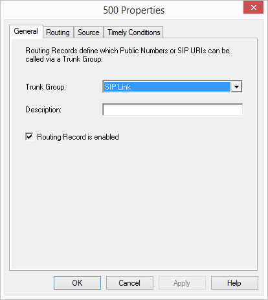The image size is (268, 300).
Task: Confirm changes with the OK button
Action: click(x=77, y=283)
